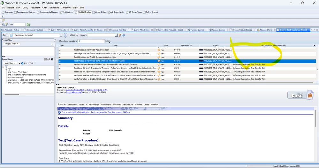Image resolution: width=319 pixels, height=168 pixels.
Task: Click the tab scroll right arrow
Action: 314,30
